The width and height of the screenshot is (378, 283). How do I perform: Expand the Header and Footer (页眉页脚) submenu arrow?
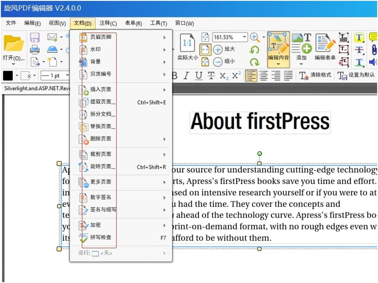[165, 38]
